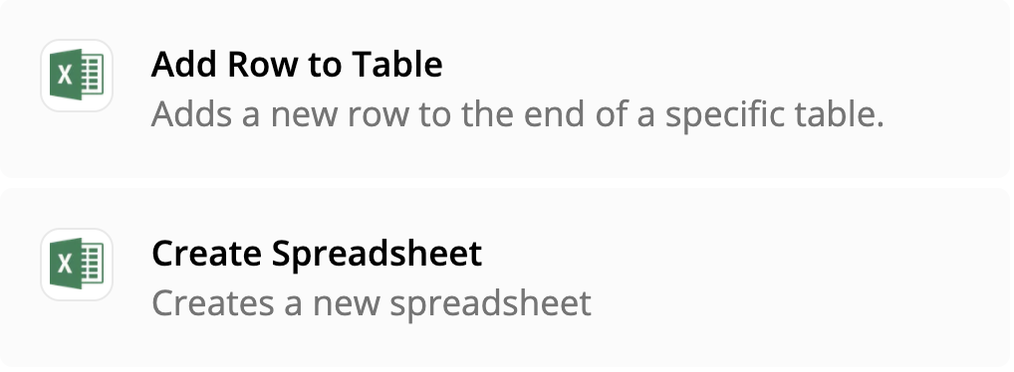Select the Create Spreadsheet title
1014x372 pixels.
[x=317, y=254]
